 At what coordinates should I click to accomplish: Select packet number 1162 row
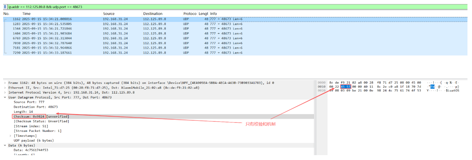235,19
